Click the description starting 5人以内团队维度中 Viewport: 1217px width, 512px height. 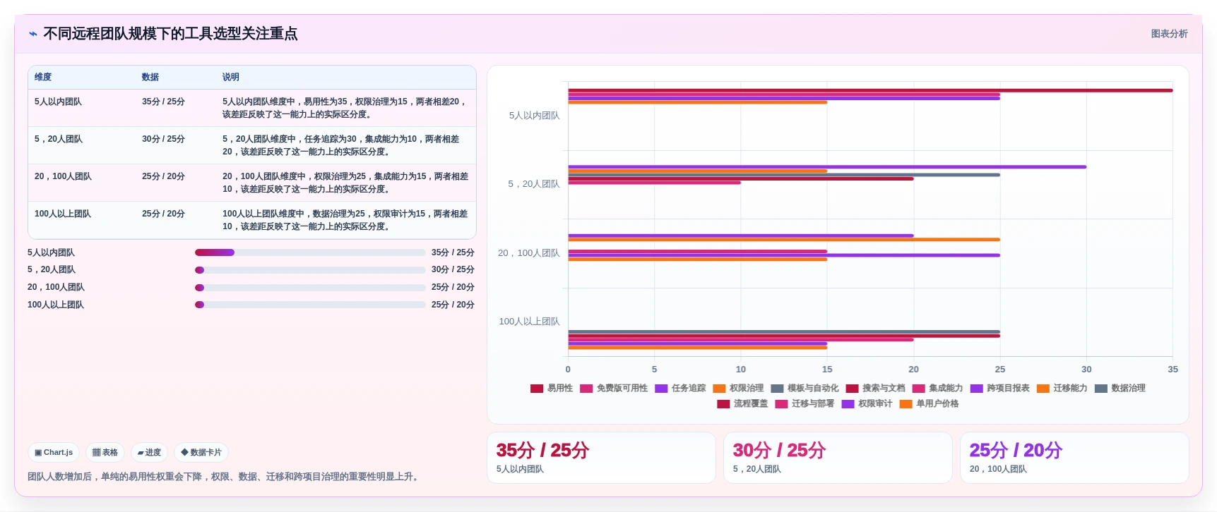(345, 108)
